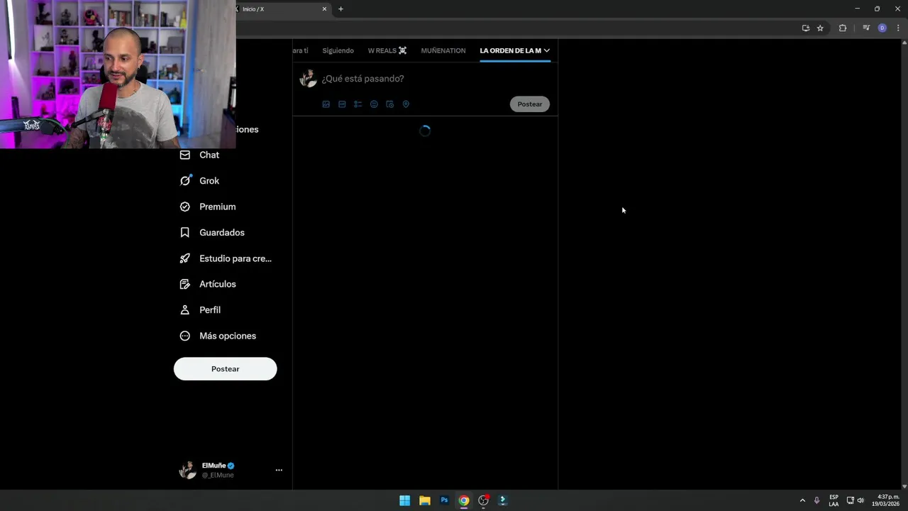Open Chrome three-dot menu
Viewport: 908px width, 511px height.
tap(898, 28)
